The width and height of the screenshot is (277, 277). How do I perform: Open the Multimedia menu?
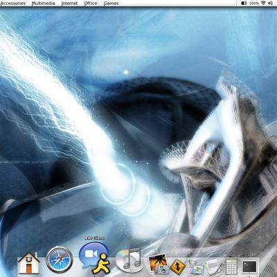(44, 3)
